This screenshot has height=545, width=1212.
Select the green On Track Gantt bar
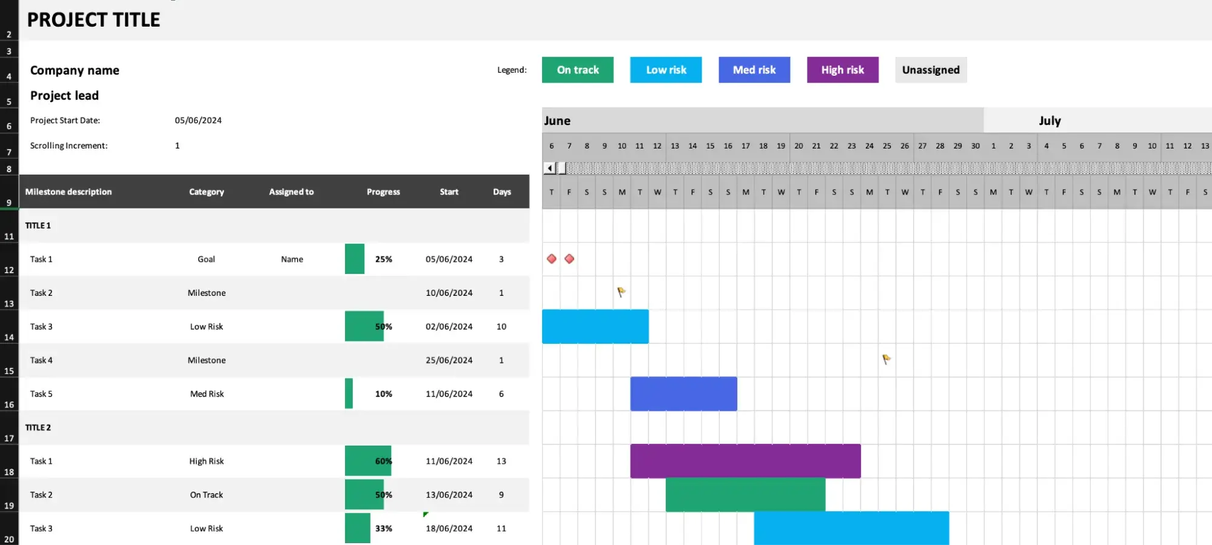click(x=745, y=495)
